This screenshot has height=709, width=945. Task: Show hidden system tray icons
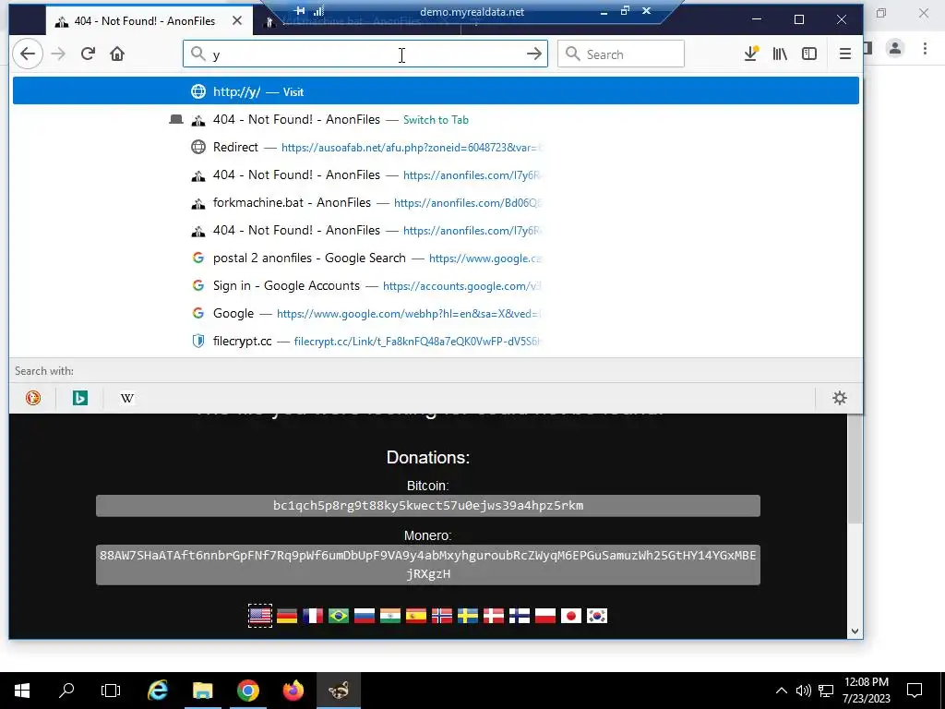(x=781, y=691)
